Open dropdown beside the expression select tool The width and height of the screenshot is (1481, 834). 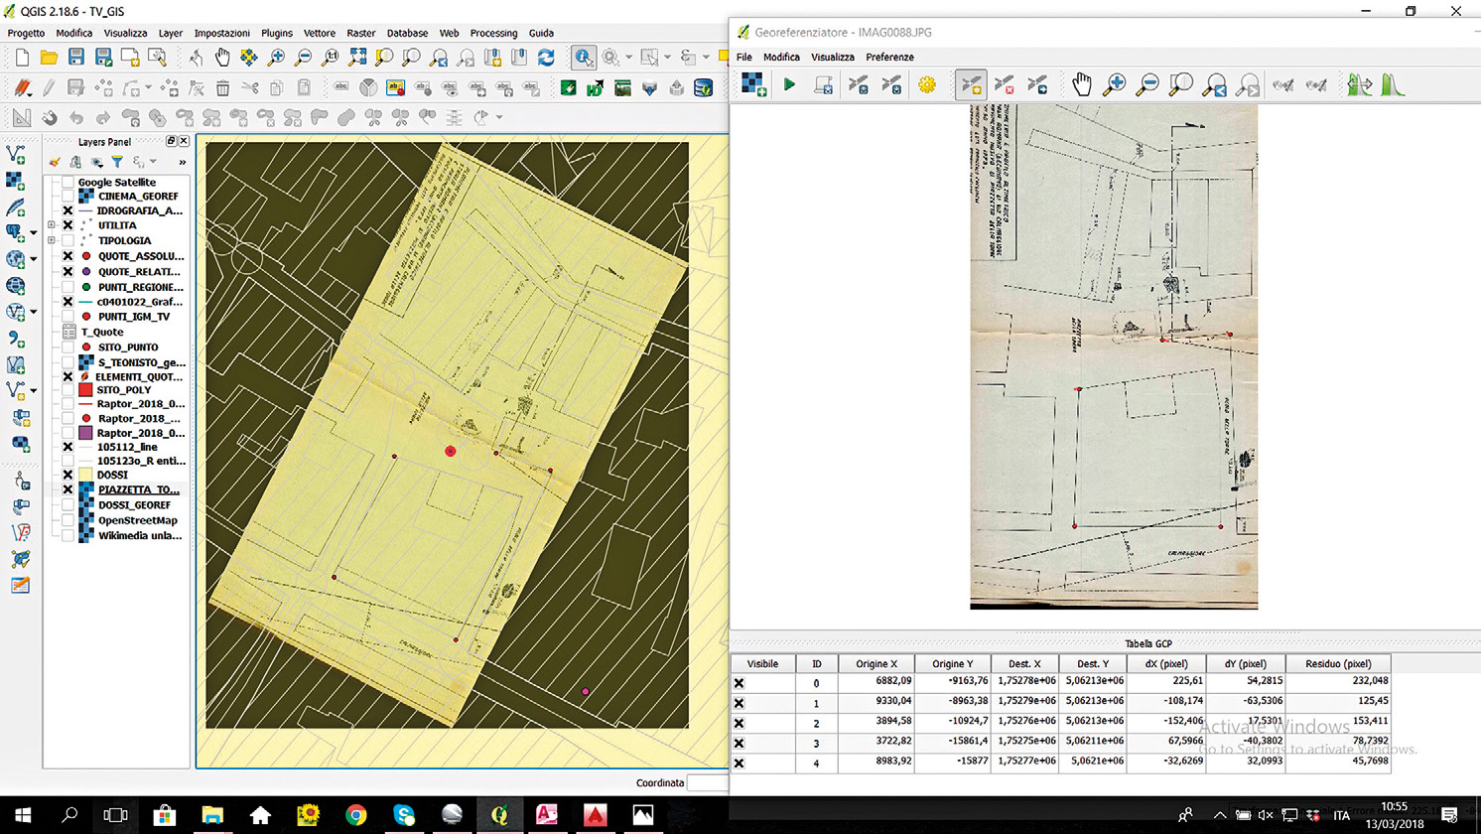[x=706, y=59]
